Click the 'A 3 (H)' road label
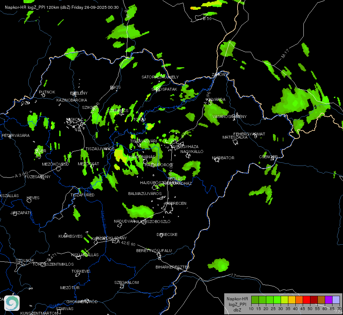 pos(22,174)
